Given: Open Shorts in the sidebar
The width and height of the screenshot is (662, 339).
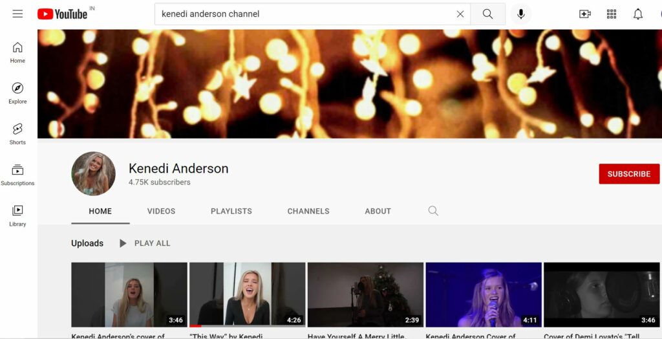Looking at the screenshot, I should click(x=17, y=134).
